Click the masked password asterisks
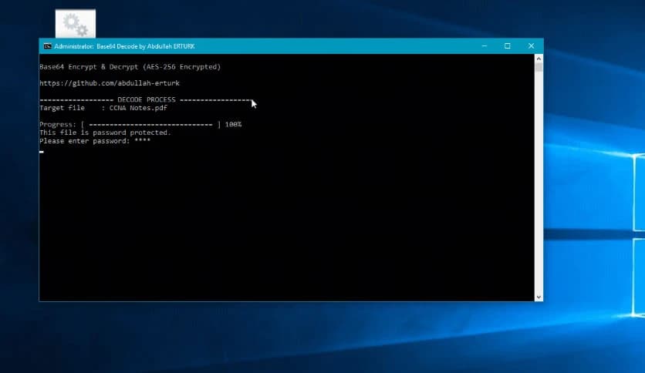 (x=142, y=141)
